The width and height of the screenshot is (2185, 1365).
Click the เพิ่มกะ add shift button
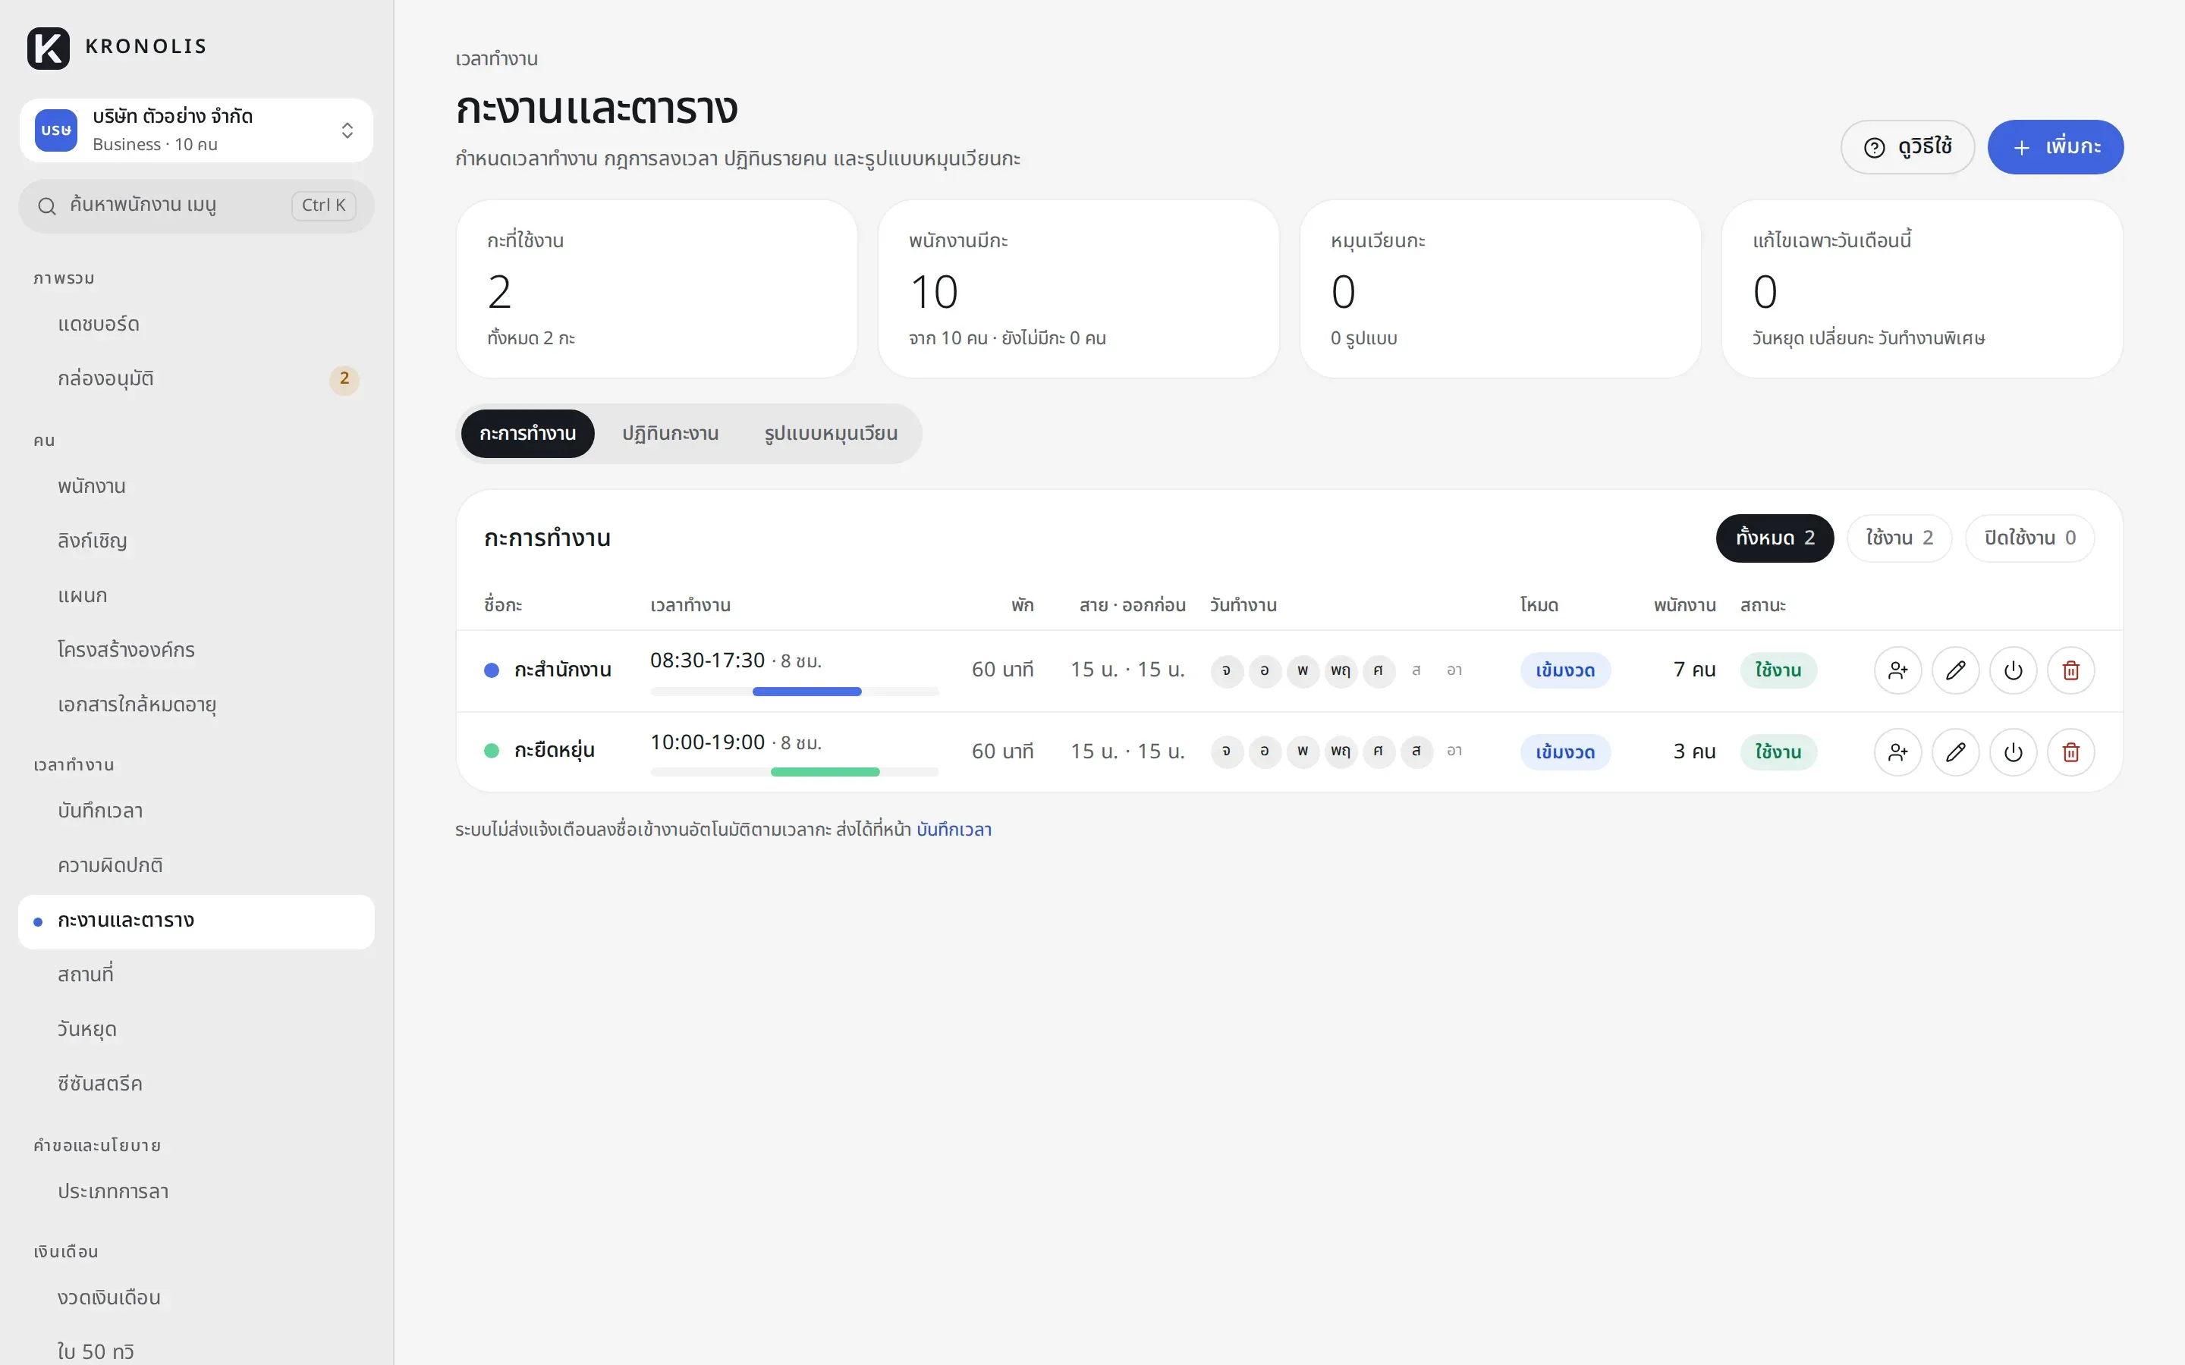pos(2055,147)
